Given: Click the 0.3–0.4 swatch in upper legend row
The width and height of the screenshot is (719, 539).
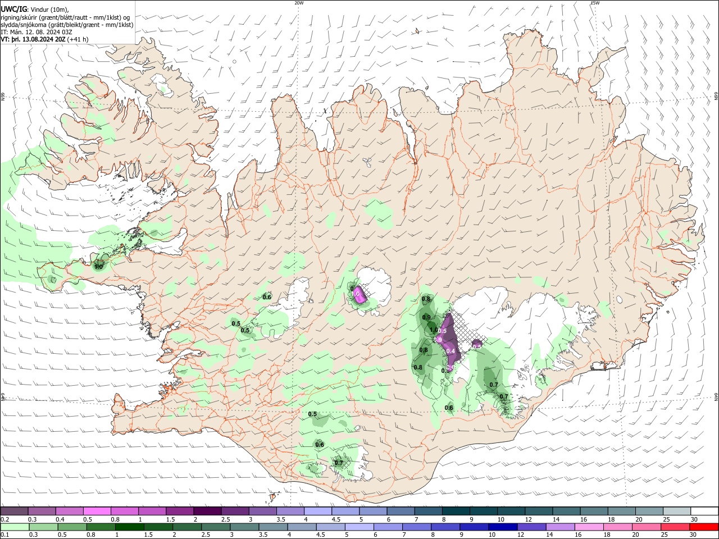Looking at the screenshot, I should [42, 511].
